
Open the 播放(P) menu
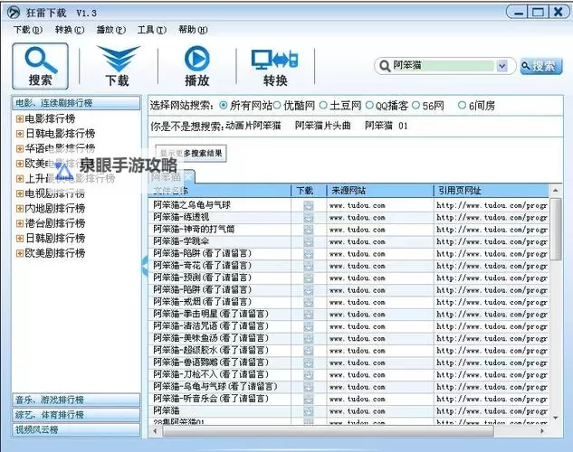pyautogui.click(x=110, y=30)
